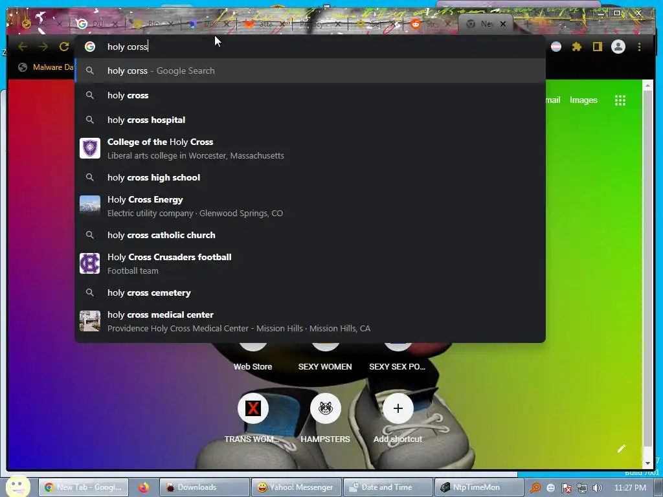Select "holy corss - Google Search" suggestion
This screenshot has height=497, width=663.
tap(310, 71)
